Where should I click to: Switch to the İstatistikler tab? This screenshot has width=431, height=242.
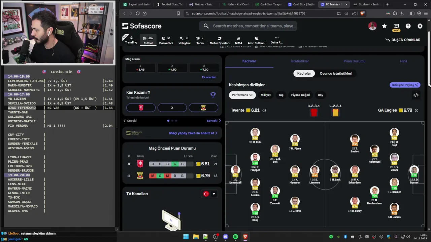(300, 61)
